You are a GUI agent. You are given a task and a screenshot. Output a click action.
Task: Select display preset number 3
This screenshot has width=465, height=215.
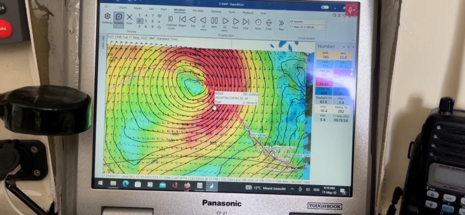(x=139, y=26)
